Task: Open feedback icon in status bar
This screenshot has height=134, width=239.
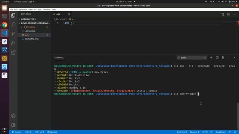Action: pyautogui.click(x=230, y=132)
